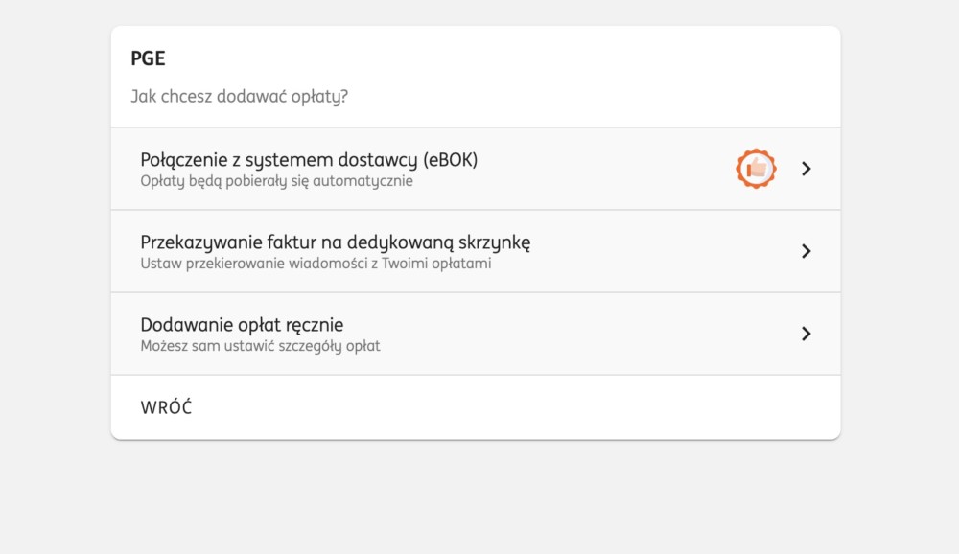
Task: Go back using the WRÓĆ button
Action: coord(166,407)
